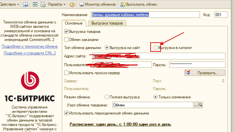Switch to the Выгрузка товаров tab
This screenshot has width=235, height=132.
click(x=107, y=23)
